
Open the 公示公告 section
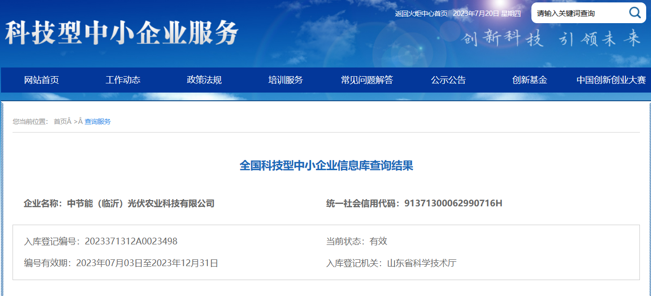(x=448, y=80)
